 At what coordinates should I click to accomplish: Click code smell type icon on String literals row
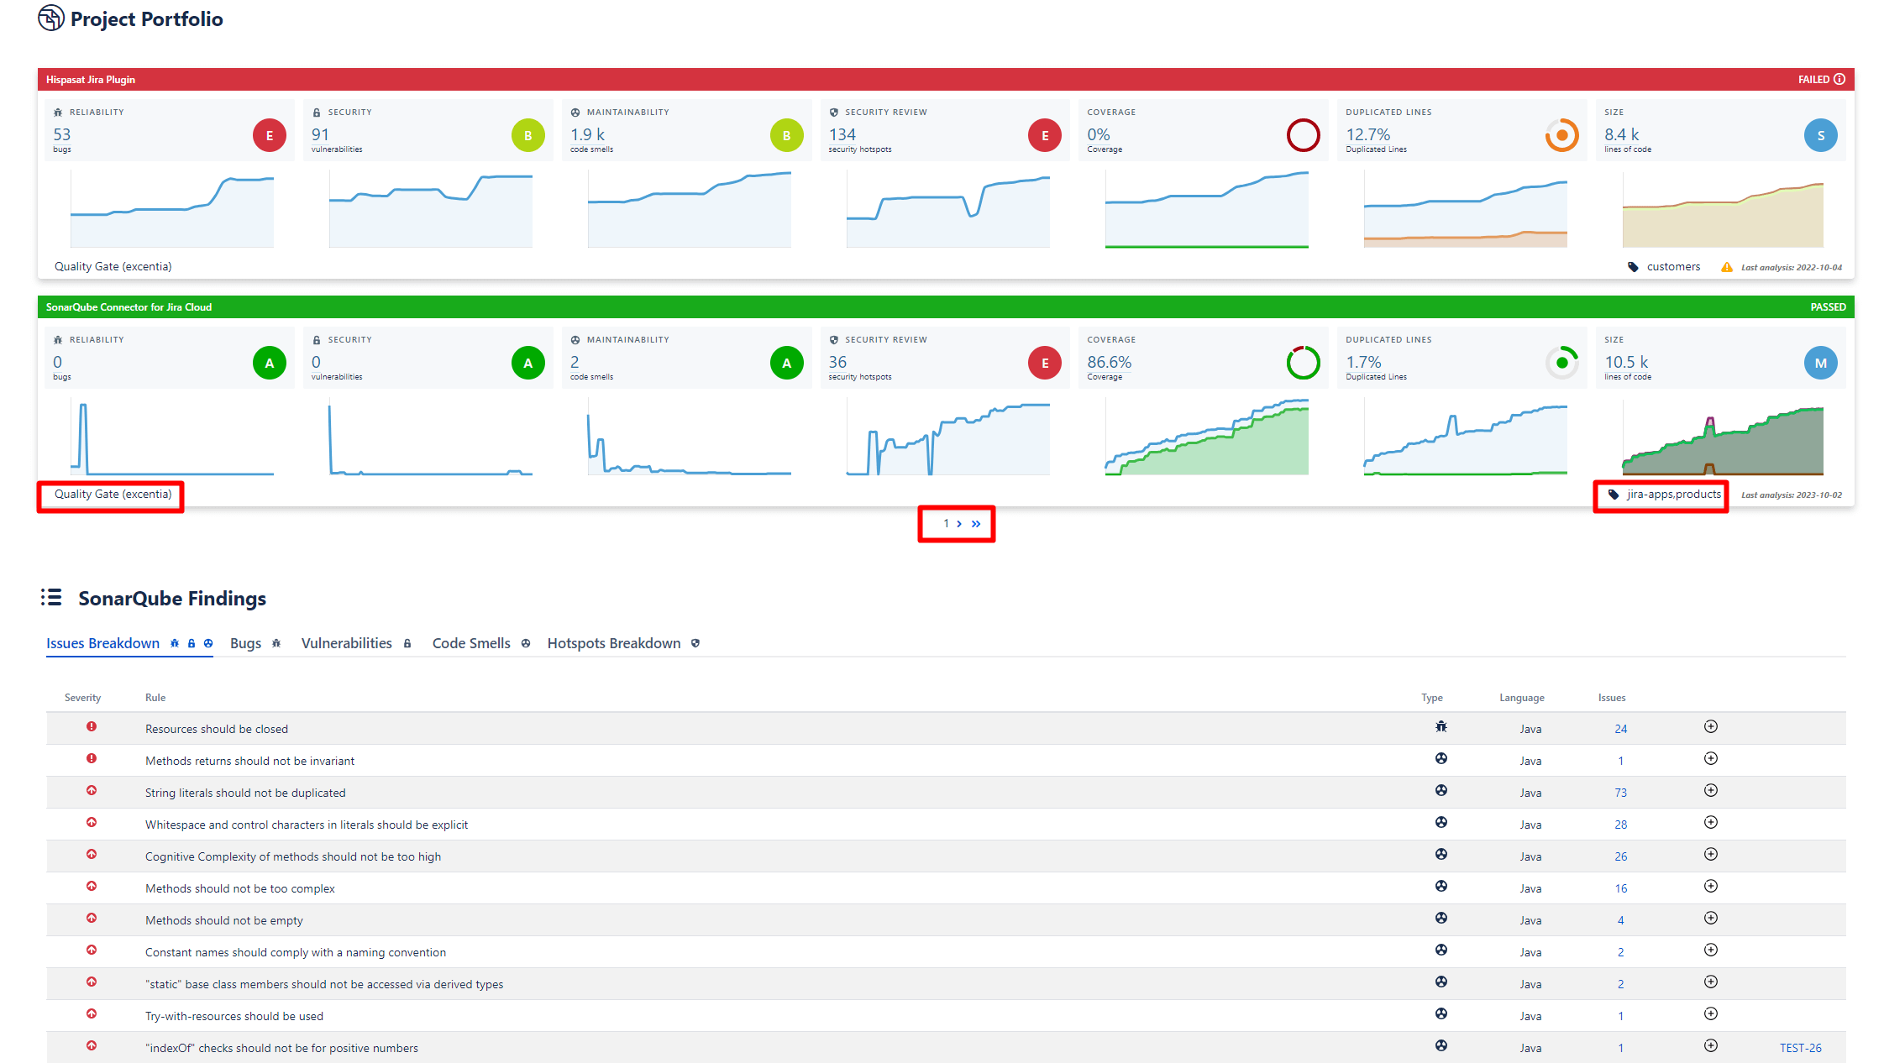click(1441, 791)
